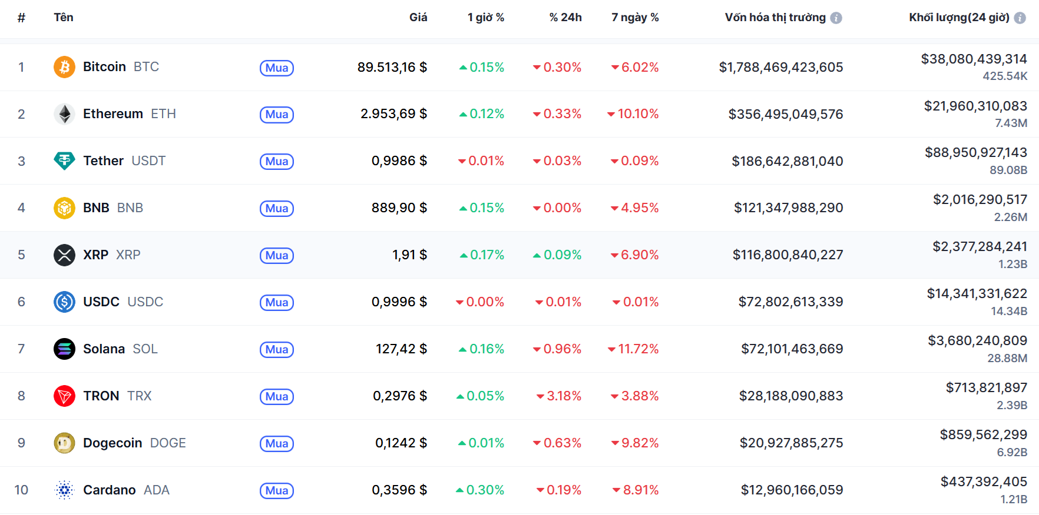Open the Solana SOL name link
The height and width of the screenshot is (515, 1039).
120,349
